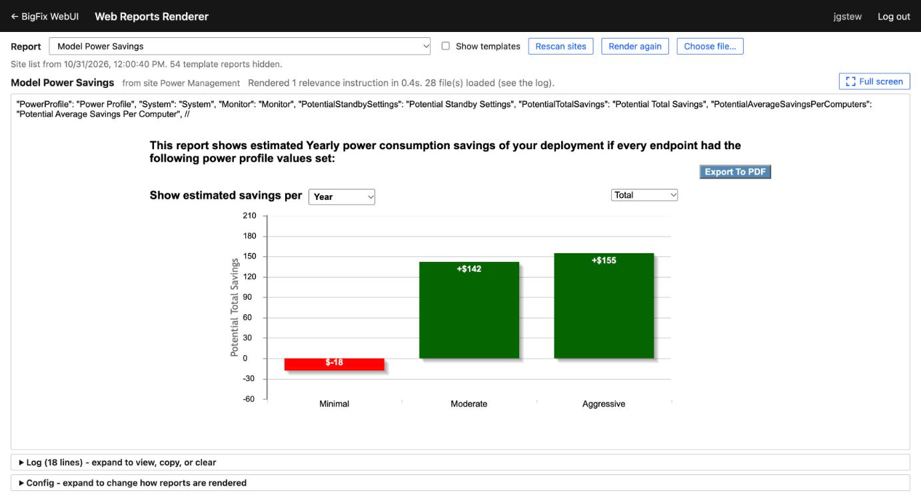The image size is (921, 499).
Task: Click the Export To PDF button
Action: (735, 172)
